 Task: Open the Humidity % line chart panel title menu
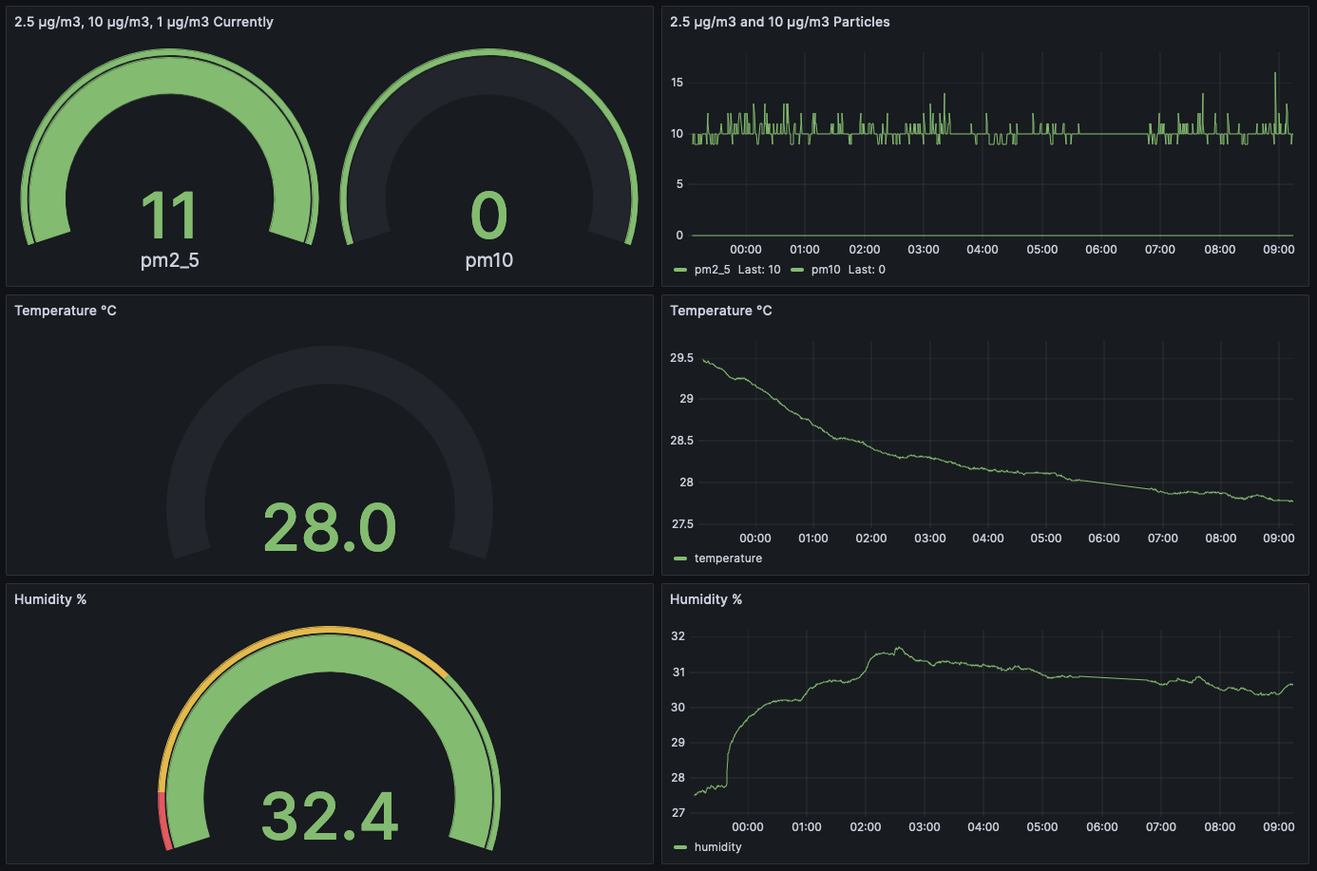706,599
